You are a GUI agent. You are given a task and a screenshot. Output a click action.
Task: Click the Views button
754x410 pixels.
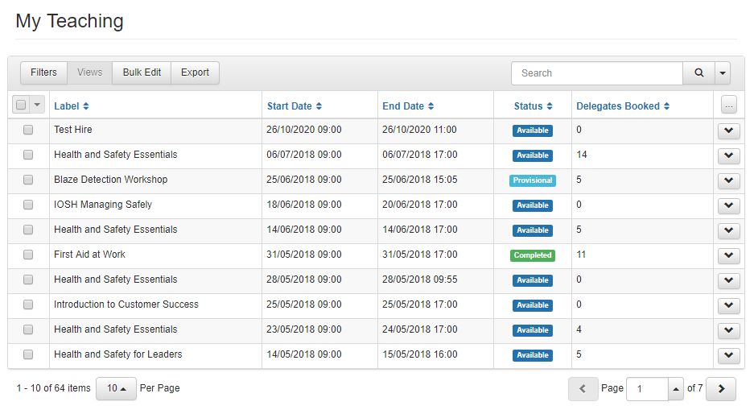click(x=89, y=72)
